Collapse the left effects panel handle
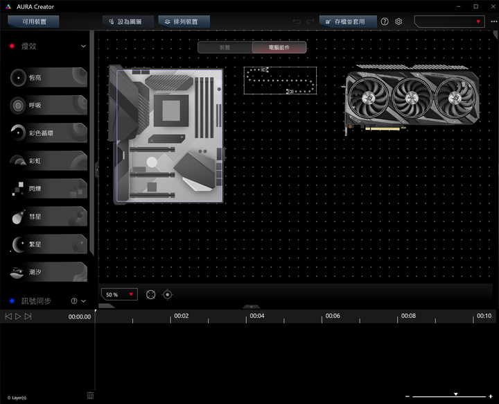 (x=97, y=169)
